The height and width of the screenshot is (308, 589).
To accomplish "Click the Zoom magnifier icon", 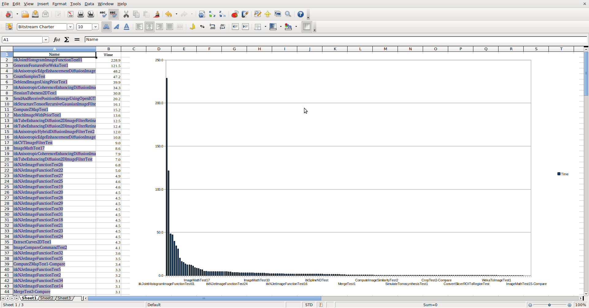I will point(288,14).
